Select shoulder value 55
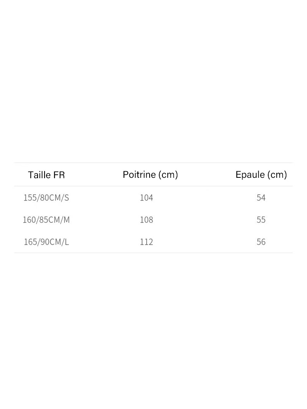This screenshot has width=307, height=409. [261, 220]
